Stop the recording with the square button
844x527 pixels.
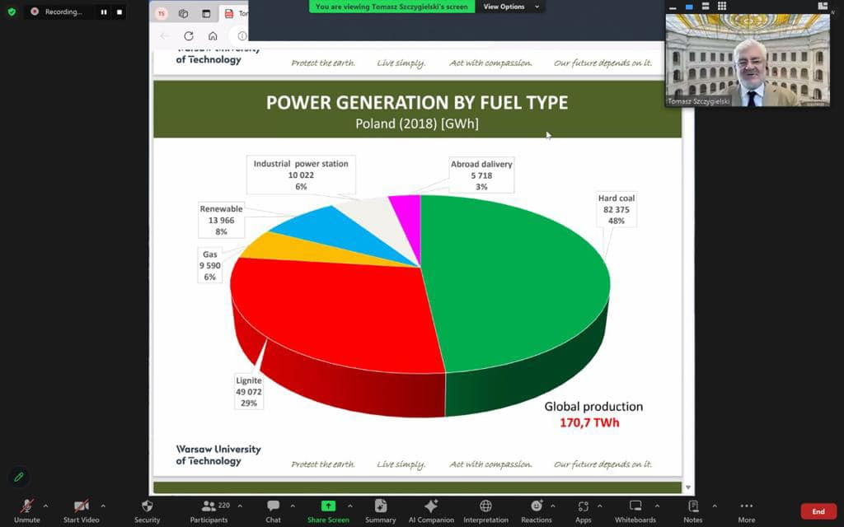[120, 12]
